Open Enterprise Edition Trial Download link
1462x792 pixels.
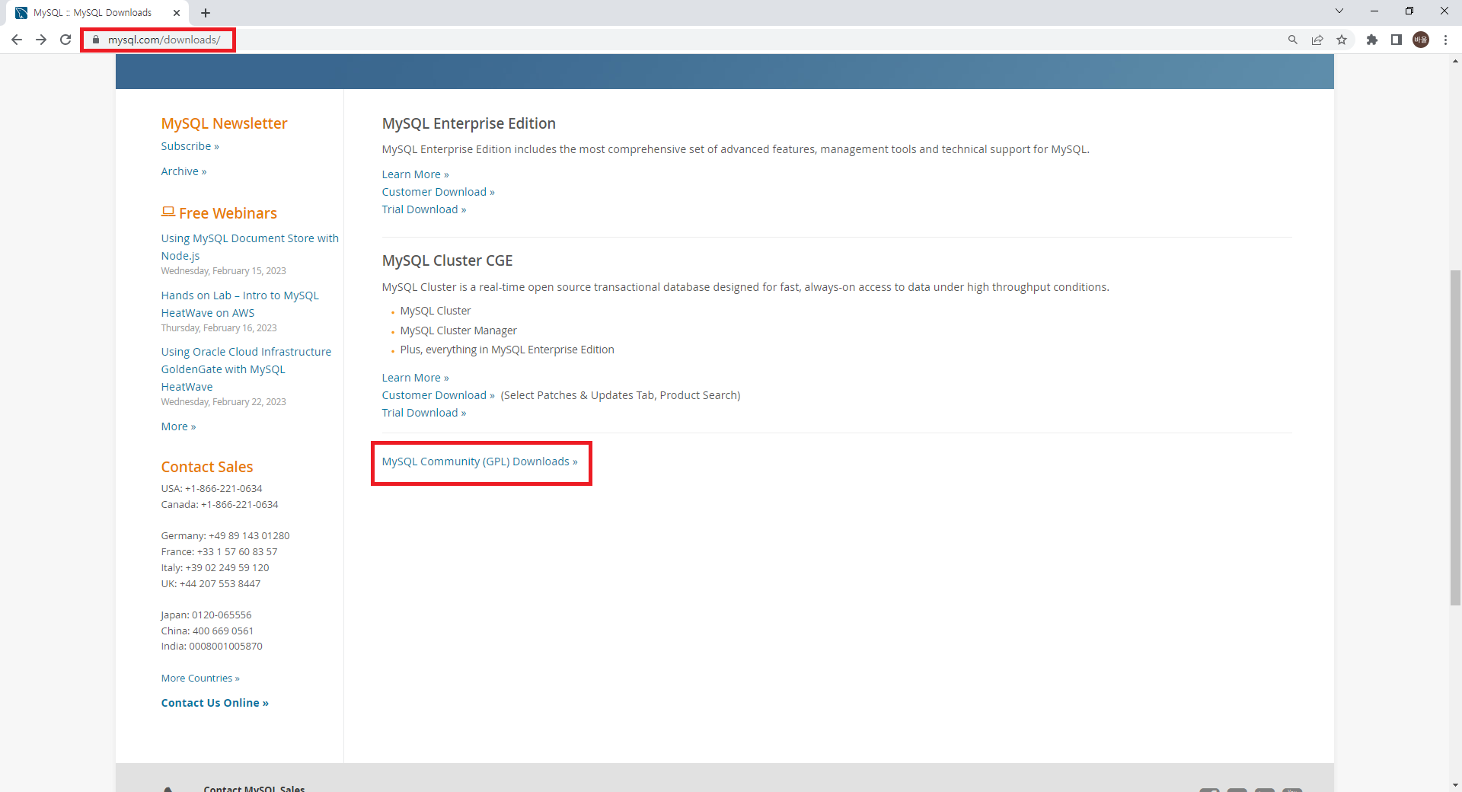point(424,209)
